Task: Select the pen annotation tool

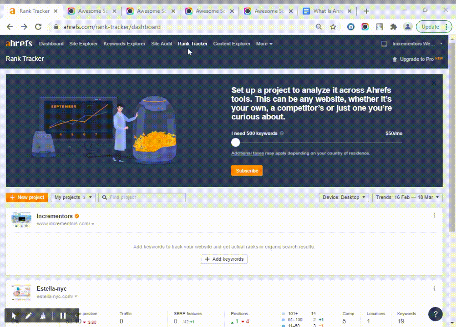Action: (28, 316)
